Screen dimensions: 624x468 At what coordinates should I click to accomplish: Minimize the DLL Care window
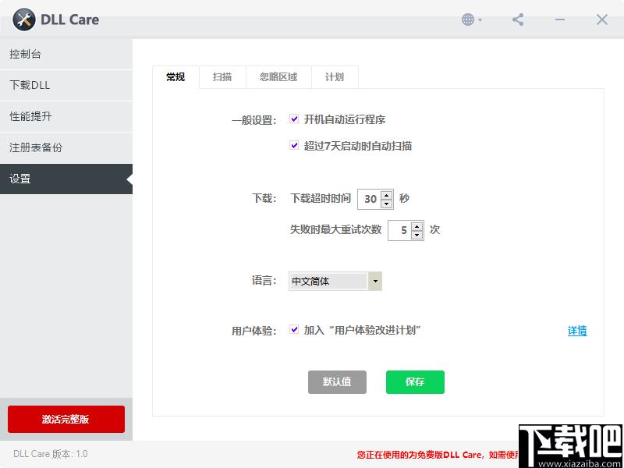(560, 19)
